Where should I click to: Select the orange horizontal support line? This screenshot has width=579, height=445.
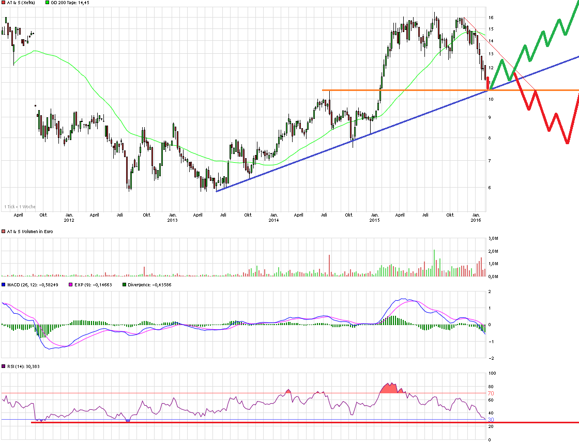(388, 89)
